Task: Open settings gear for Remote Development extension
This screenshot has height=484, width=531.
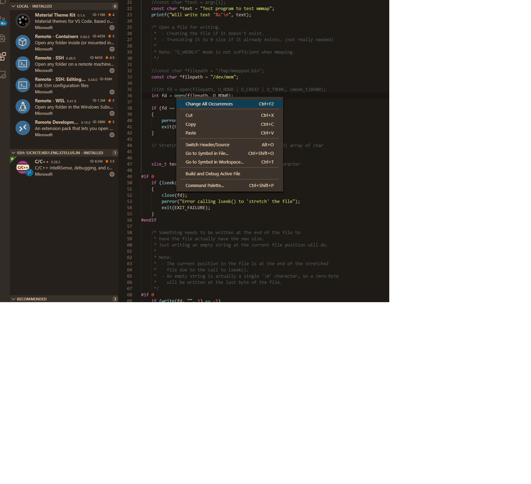Action: click(x=112, y=134)
